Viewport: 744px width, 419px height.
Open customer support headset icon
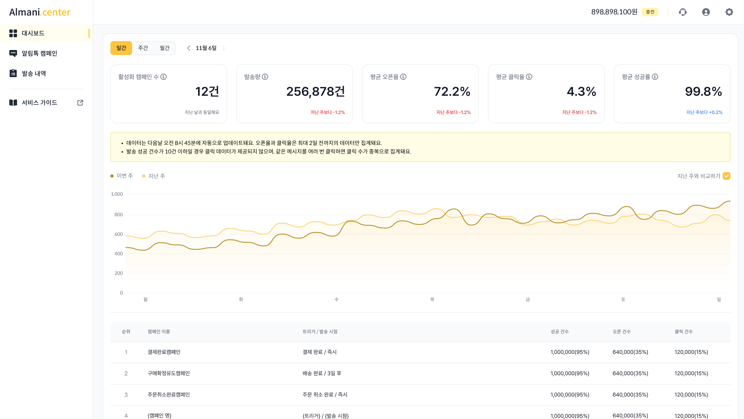click(683, 12)
